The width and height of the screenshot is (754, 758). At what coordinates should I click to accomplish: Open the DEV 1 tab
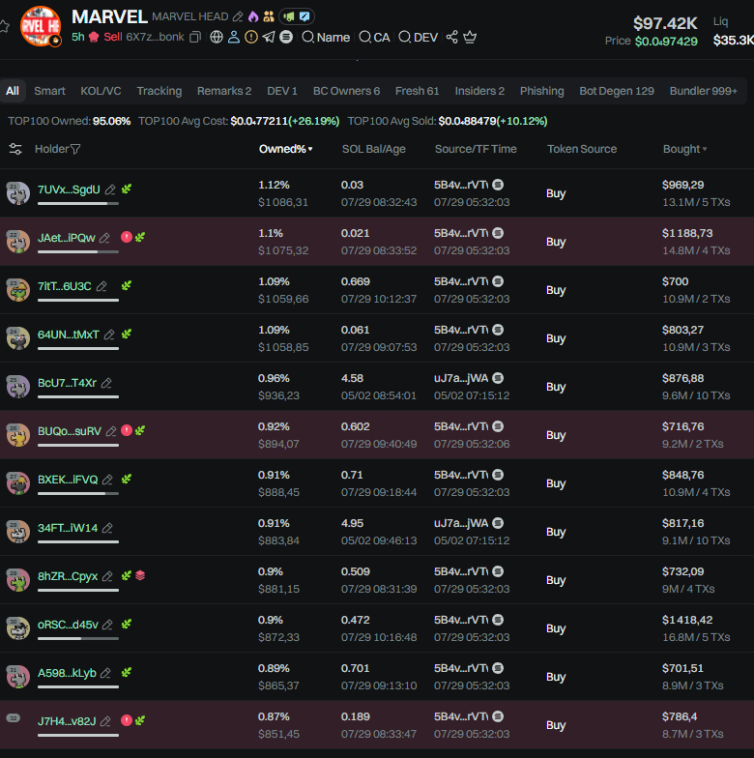[282, 91]
